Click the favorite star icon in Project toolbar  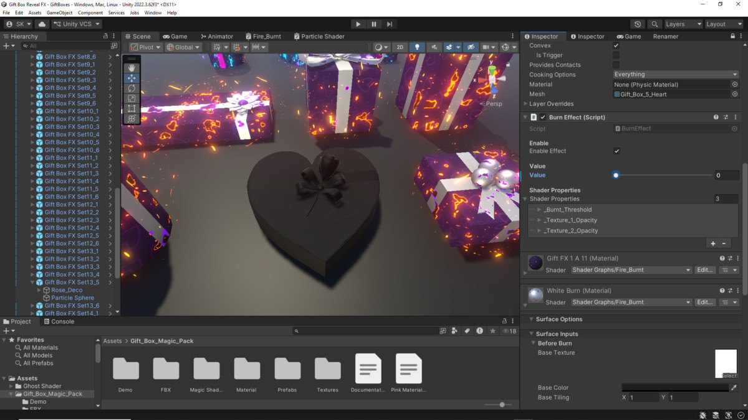(492, 331)
